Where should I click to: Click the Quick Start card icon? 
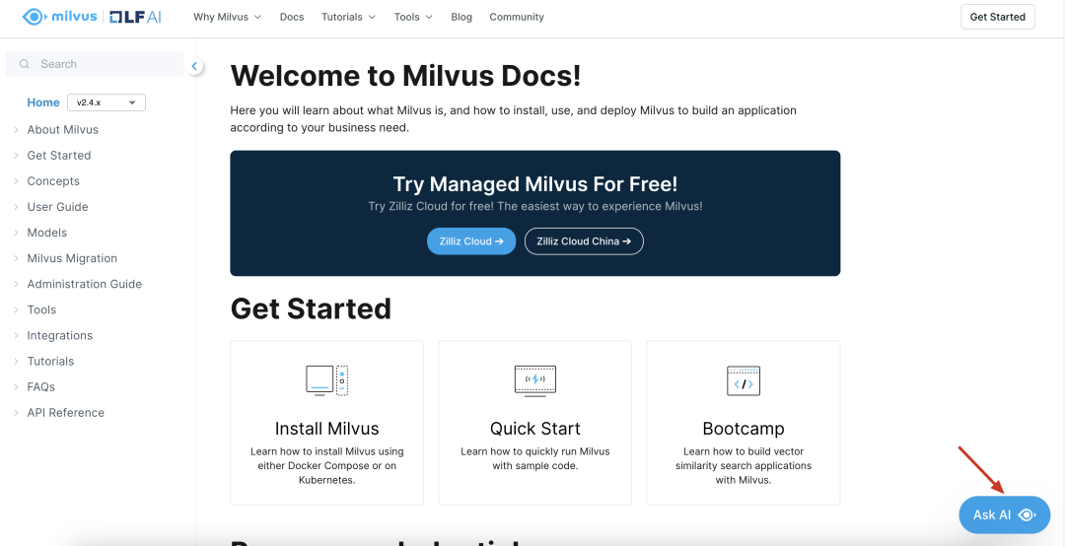click(535, 380)
